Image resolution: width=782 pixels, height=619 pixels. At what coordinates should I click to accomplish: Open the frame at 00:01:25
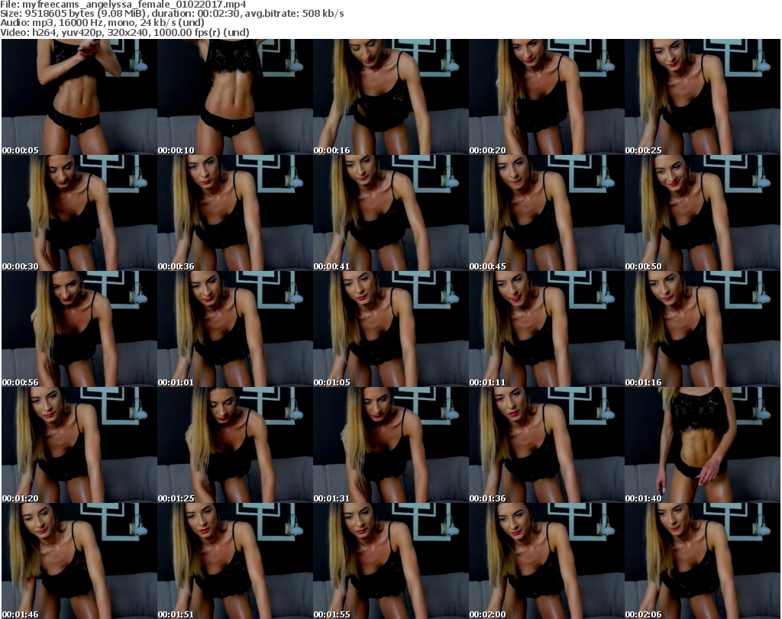pyautogui.click(x=235, y=445)
